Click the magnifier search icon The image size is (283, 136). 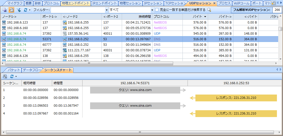coord(209,10)
